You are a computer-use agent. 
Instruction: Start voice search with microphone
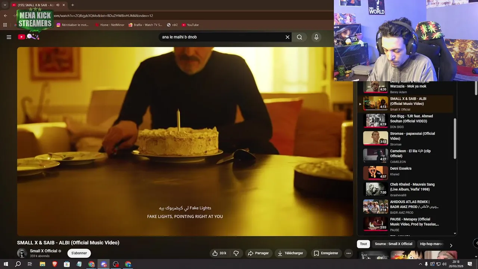tap(316, 37)
